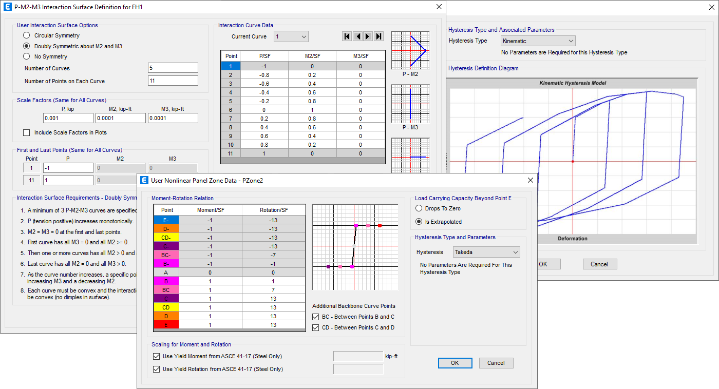Click the previous curve arrow button

tap(358, 36)
